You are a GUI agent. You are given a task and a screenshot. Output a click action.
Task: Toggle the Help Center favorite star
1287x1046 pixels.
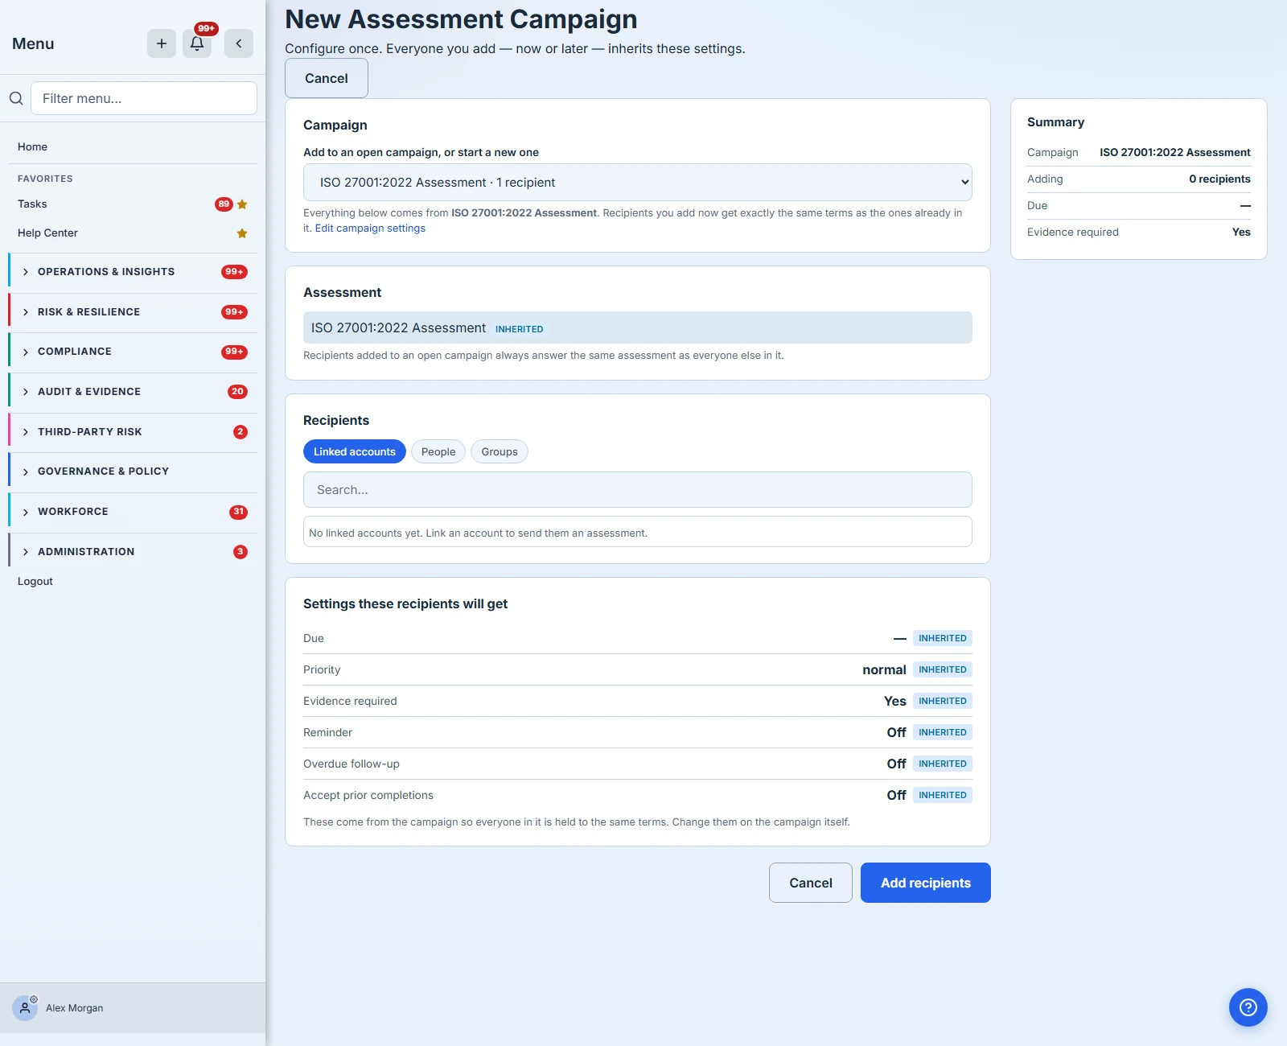point(242,233)
